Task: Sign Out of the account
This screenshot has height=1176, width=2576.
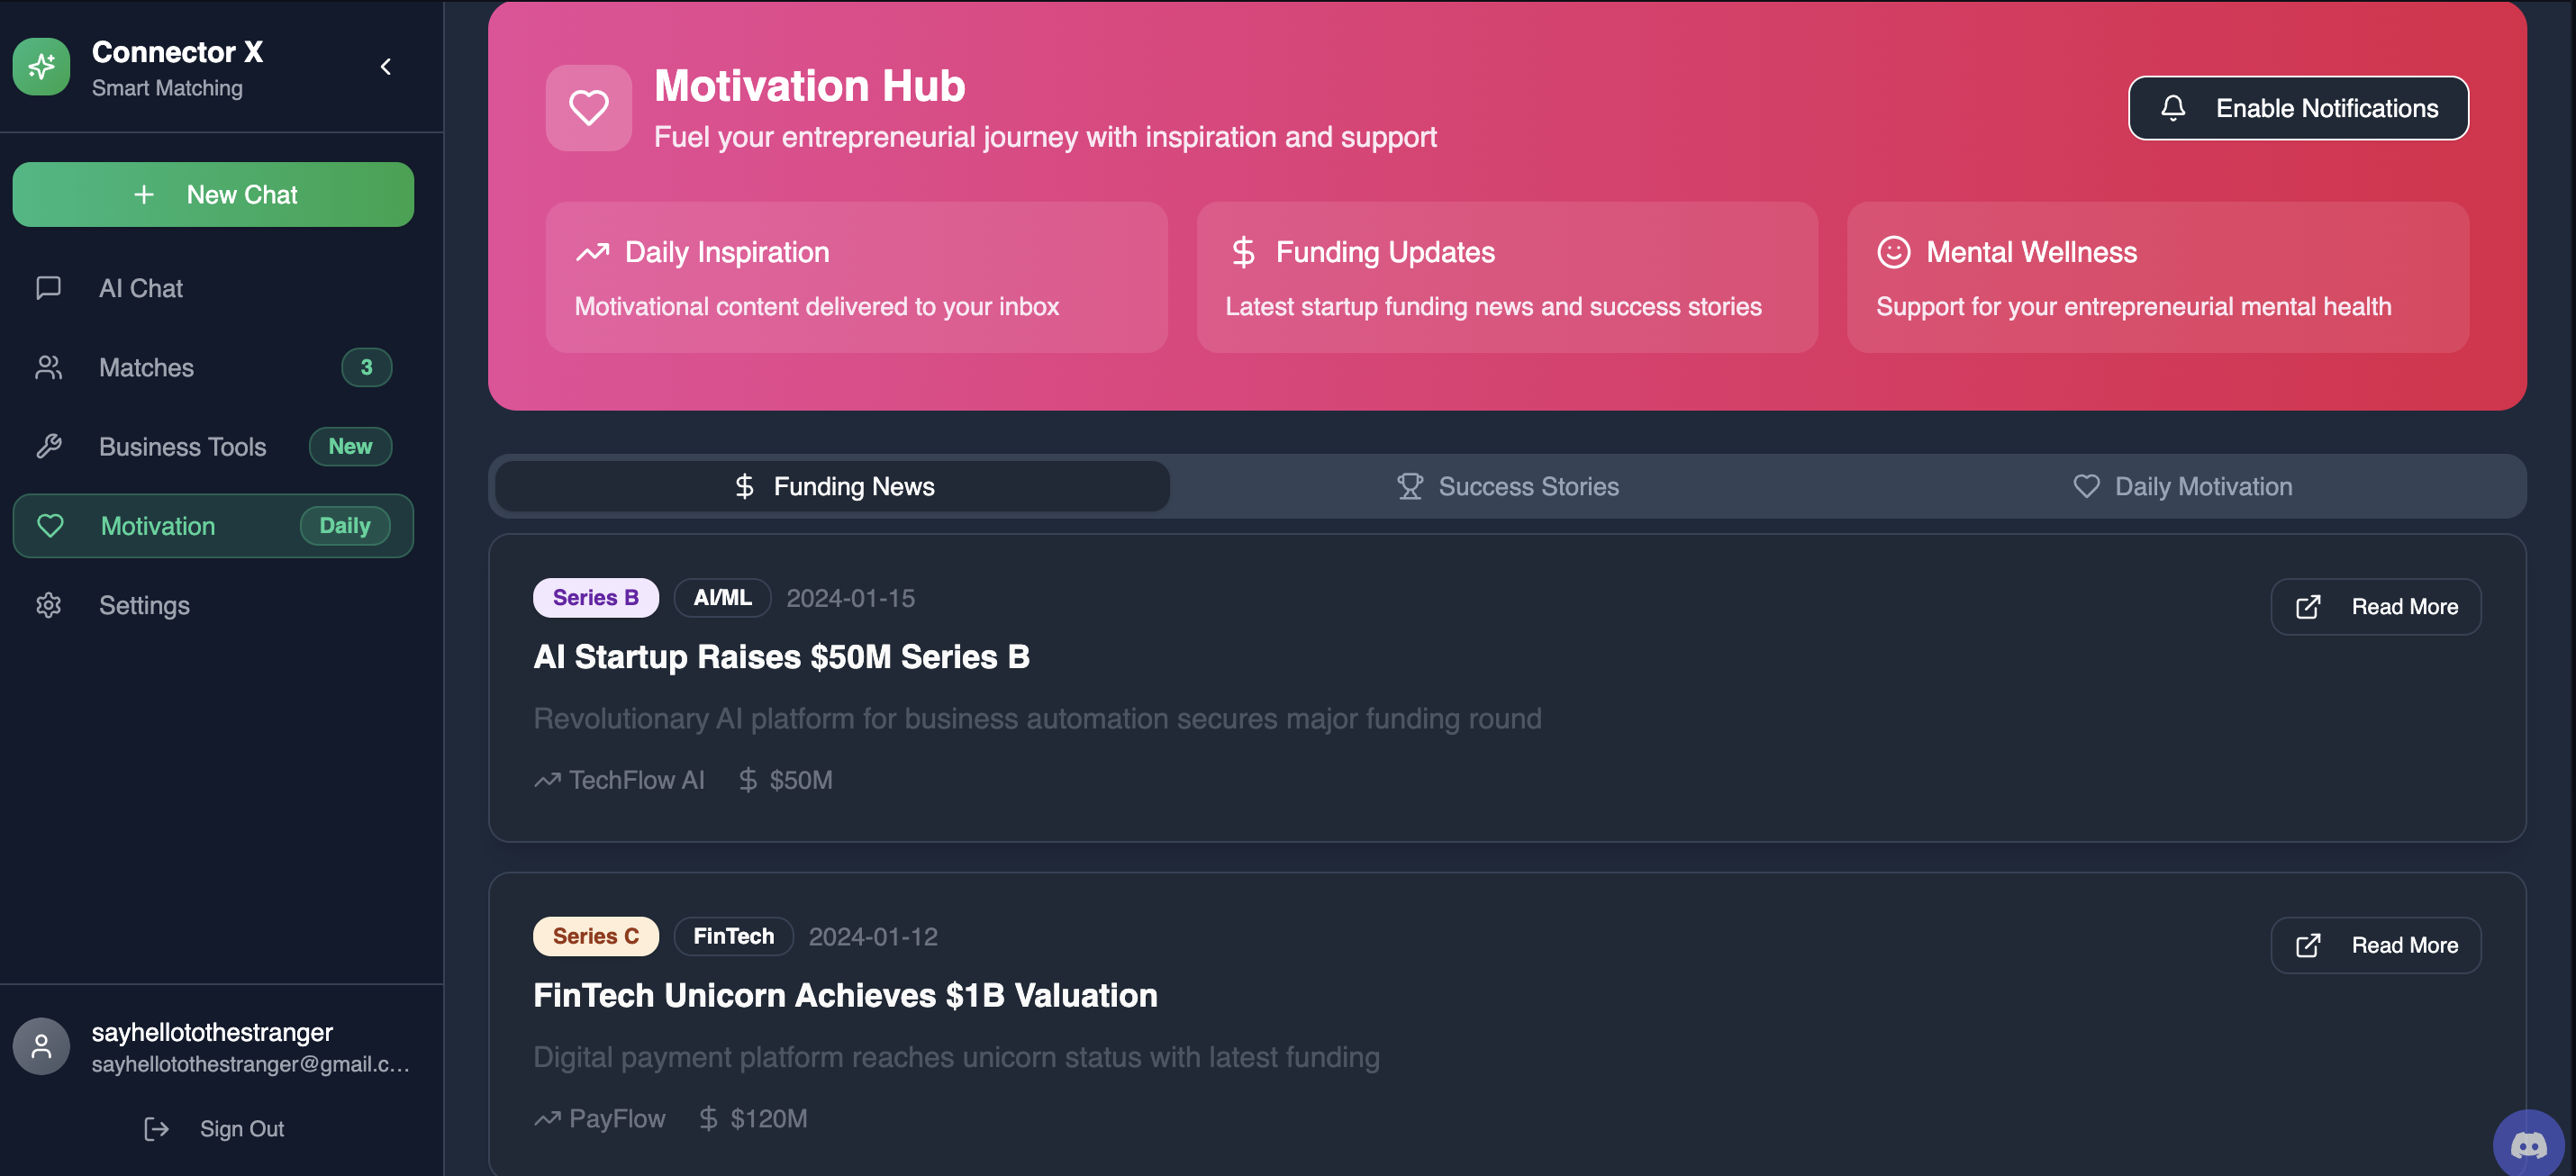Action: (213, 1128)
